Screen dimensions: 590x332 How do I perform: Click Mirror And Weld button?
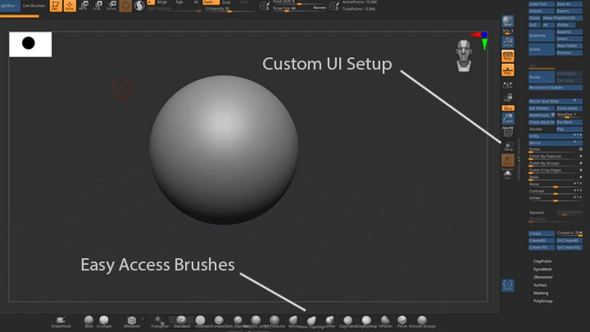555,102
